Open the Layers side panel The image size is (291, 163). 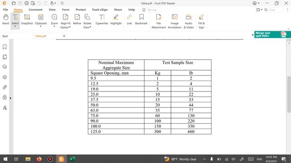[x=5, y=77]
